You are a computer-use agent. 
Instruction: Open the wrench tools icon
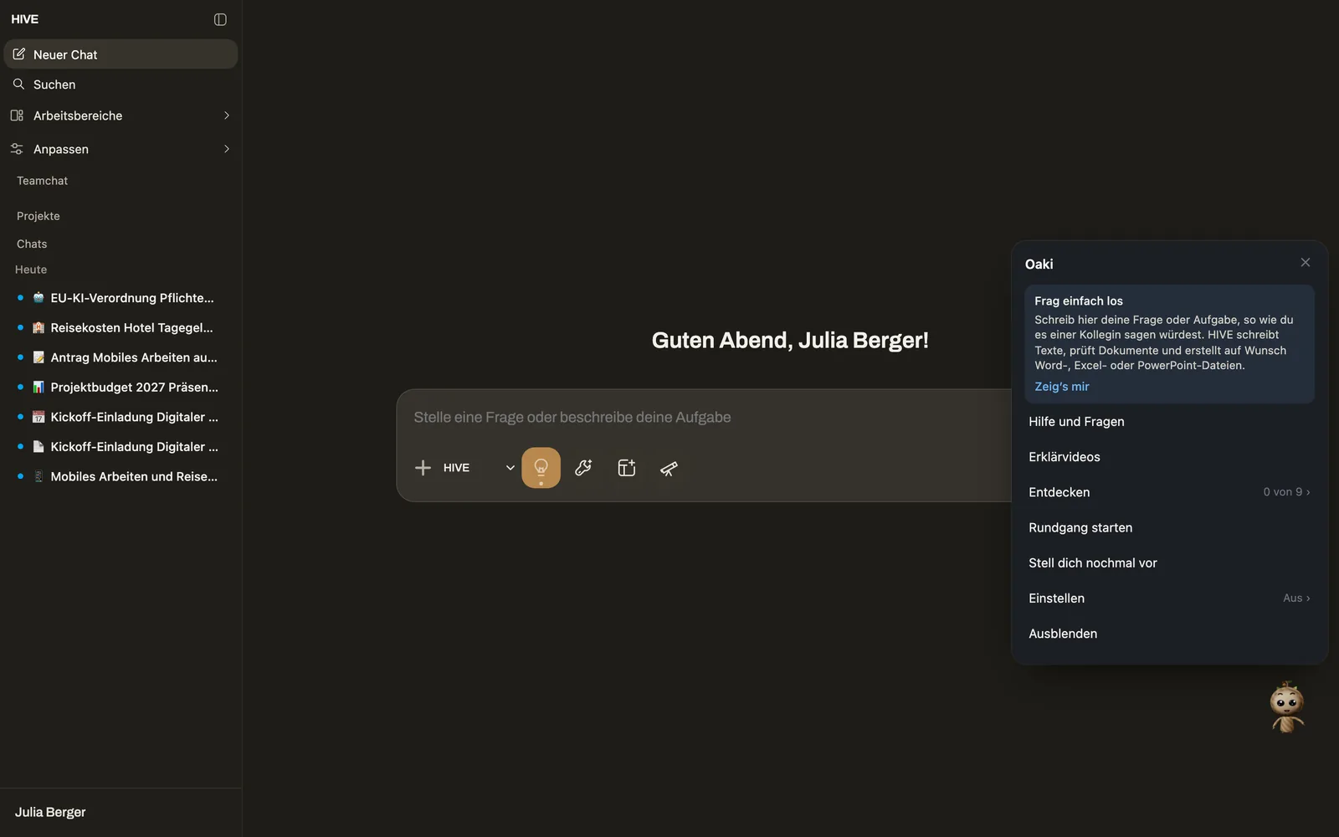coord(583,468)
